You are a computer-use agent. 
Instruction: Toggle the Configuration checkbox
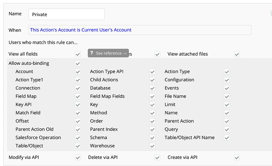coord(227,80)
